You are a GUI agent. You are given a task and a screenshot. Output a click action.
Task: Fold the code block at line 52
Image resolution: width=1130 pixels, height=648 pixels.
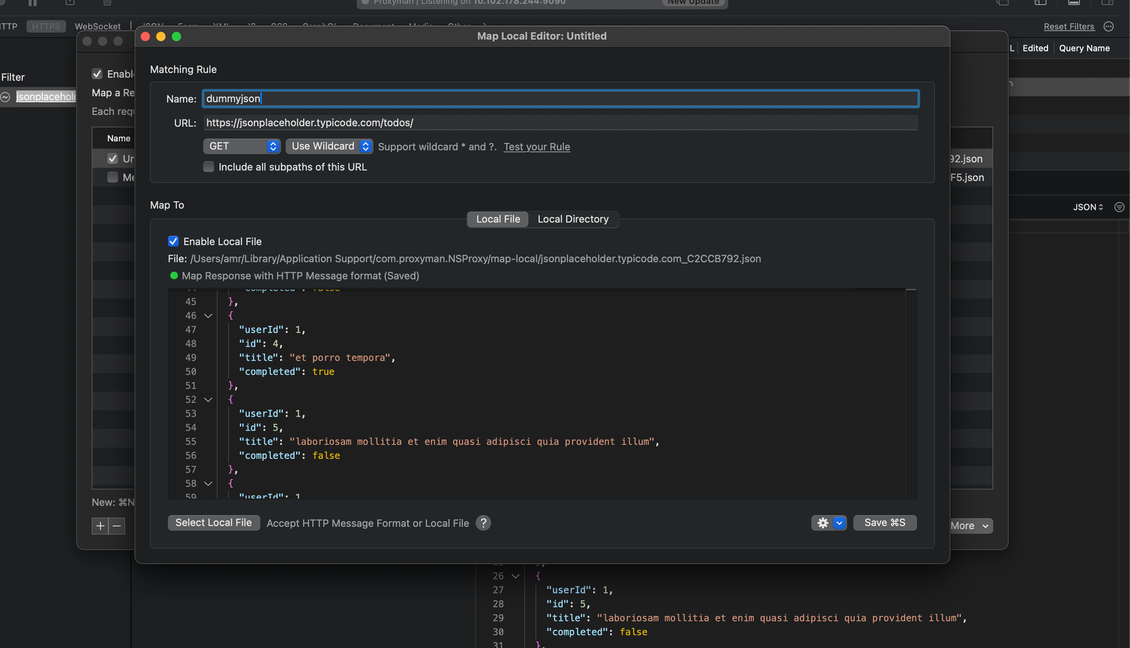[x=208, y=400]
